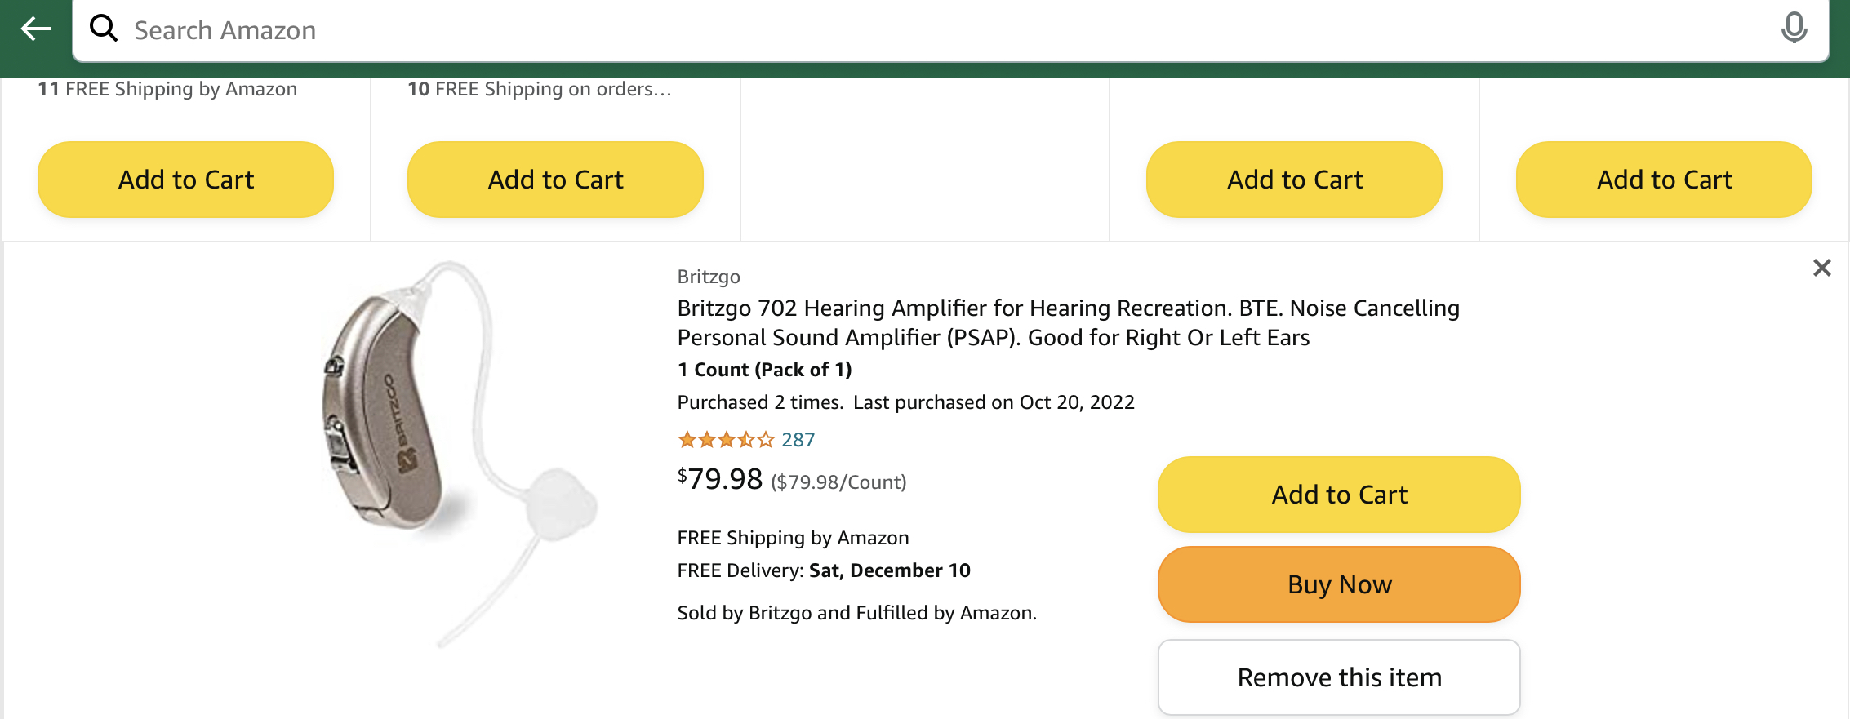Select the "1 Count (Pack of 1)" label
The height and width of the screenshot is (719, 1850).
tap(764, 370)
